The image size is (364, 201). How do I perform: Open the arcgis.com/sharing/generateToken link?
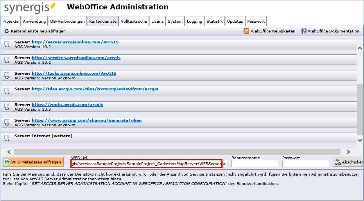[x=86, y=120]
